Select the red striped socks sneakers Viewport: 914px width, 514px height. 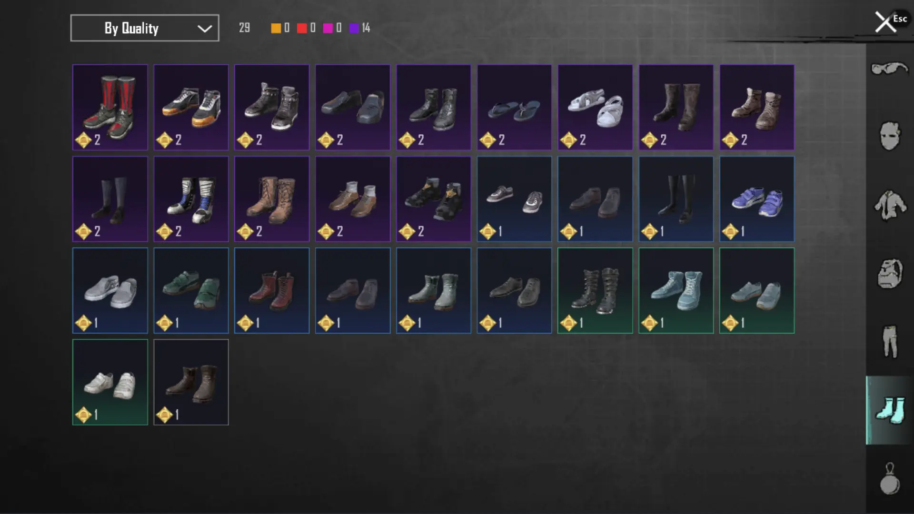point(110,108)
